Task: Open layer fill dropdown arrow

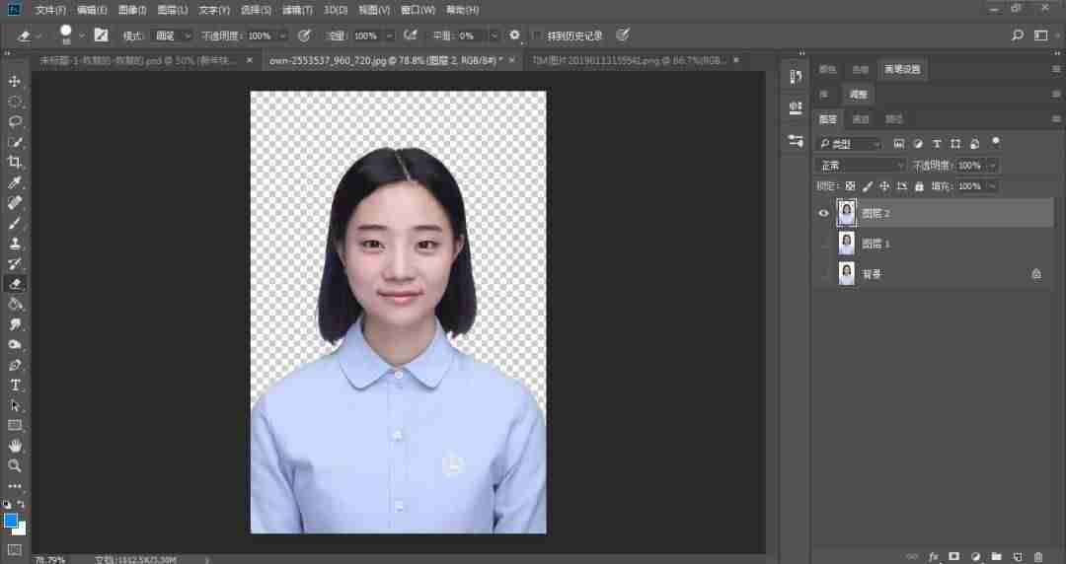Action: [x=993, y=186]
